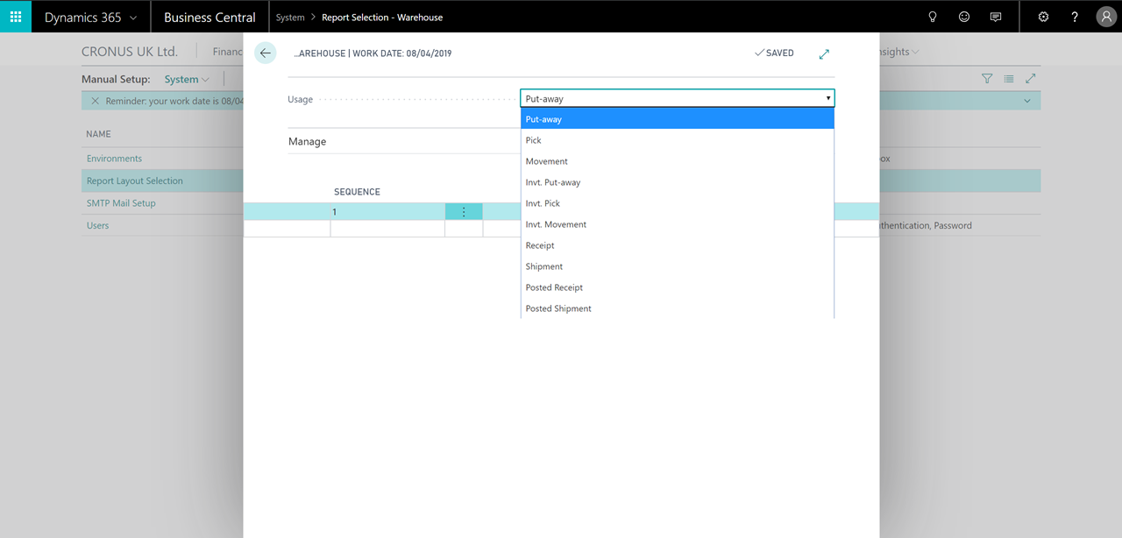This screenshot has height=538, width=1122.
Task: Click the lightbulb ideas icon
Action: tap(934, 17)
